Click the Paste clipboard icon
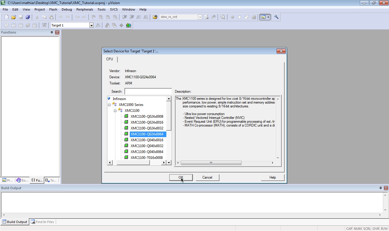 tap(51, 17)
